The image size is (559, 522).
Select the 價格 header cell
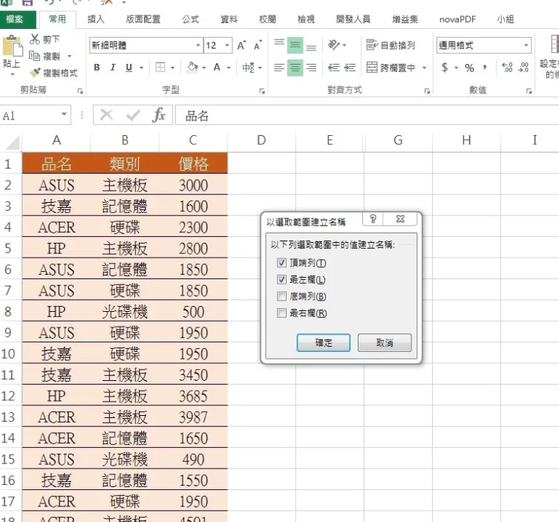pos(193,163)
